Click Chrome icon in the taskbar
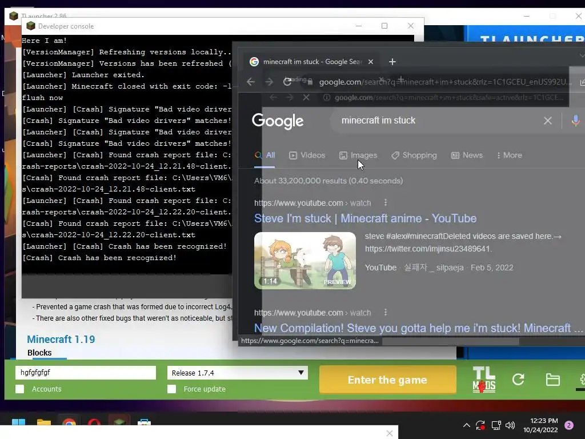Screen dimensions: 585x439 click(69, 422)
